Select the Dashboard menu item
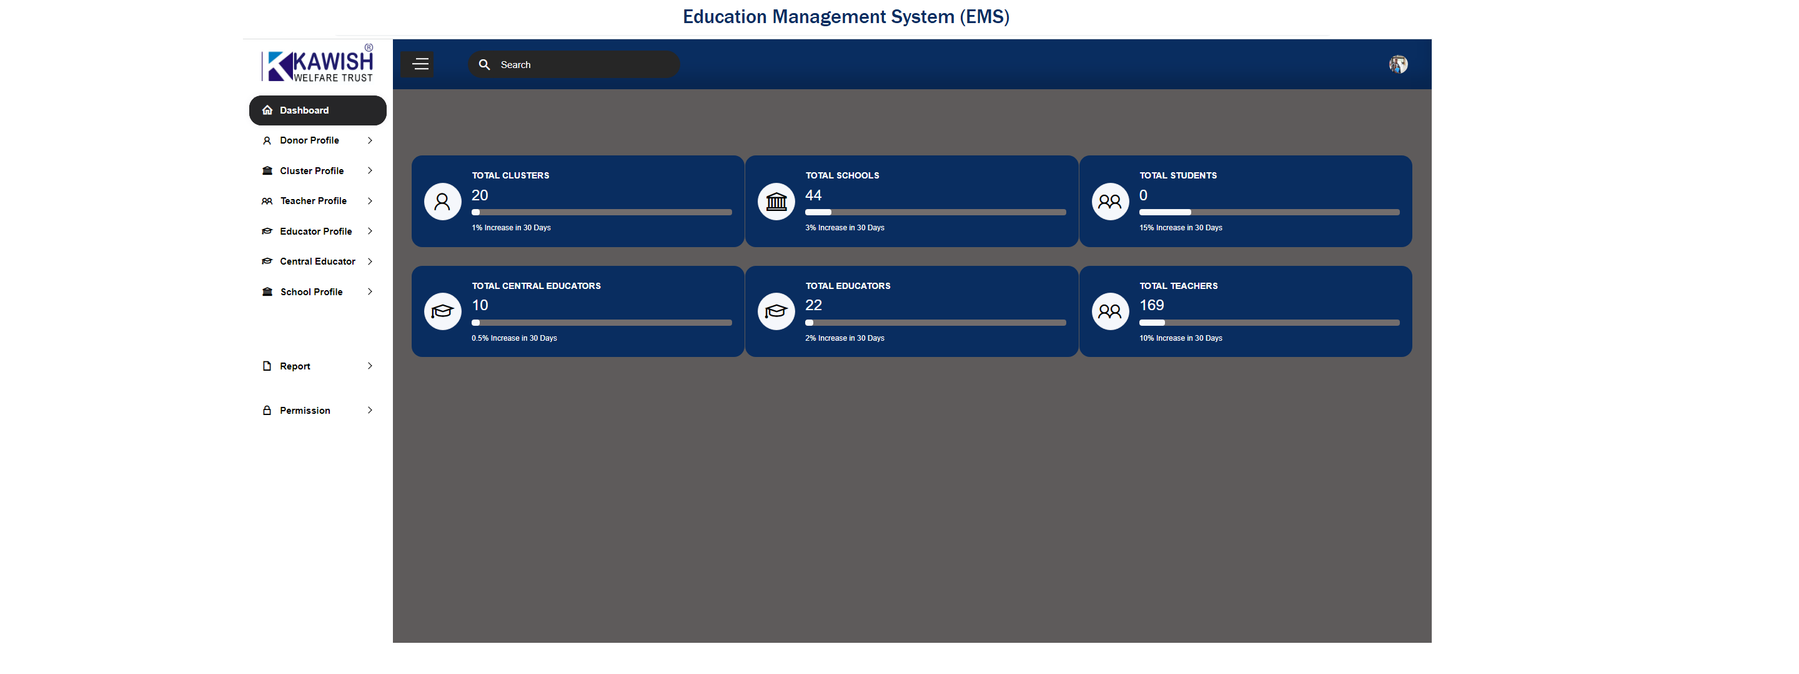The image size is (1799, 674). coord(318,110)
